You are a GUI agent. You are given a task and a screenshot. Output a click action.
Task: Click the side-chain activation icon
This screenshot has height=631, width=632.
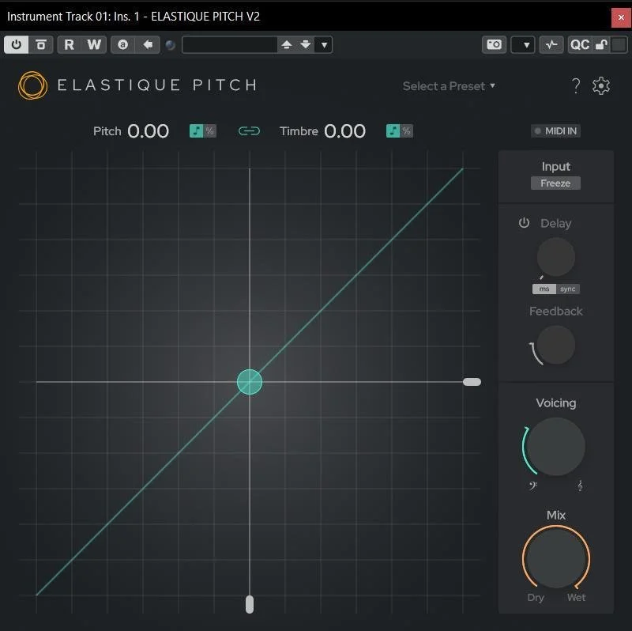coord(551,44)
